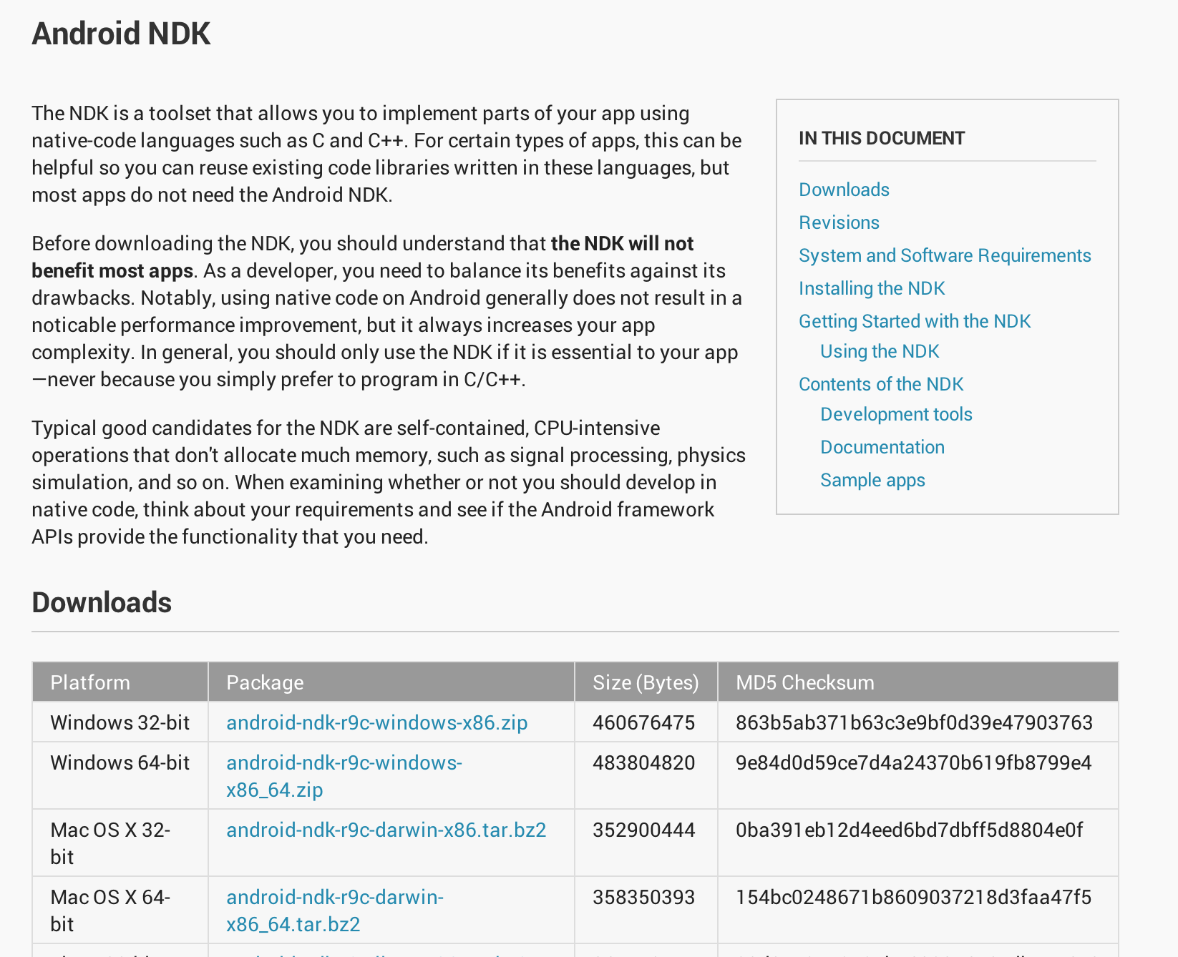Open the Sample apps sub-link
The height and width of the screenshot is (957, 1178).
click(x=872, y=480)
